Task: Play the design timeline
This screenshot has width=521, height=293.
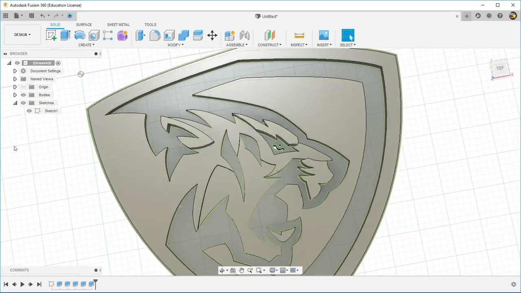Action: 22,284
